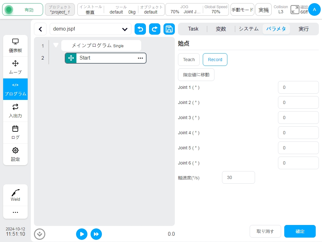Click the 指定値に移動 button
The image size is (322, 242).
coord(196,75)
